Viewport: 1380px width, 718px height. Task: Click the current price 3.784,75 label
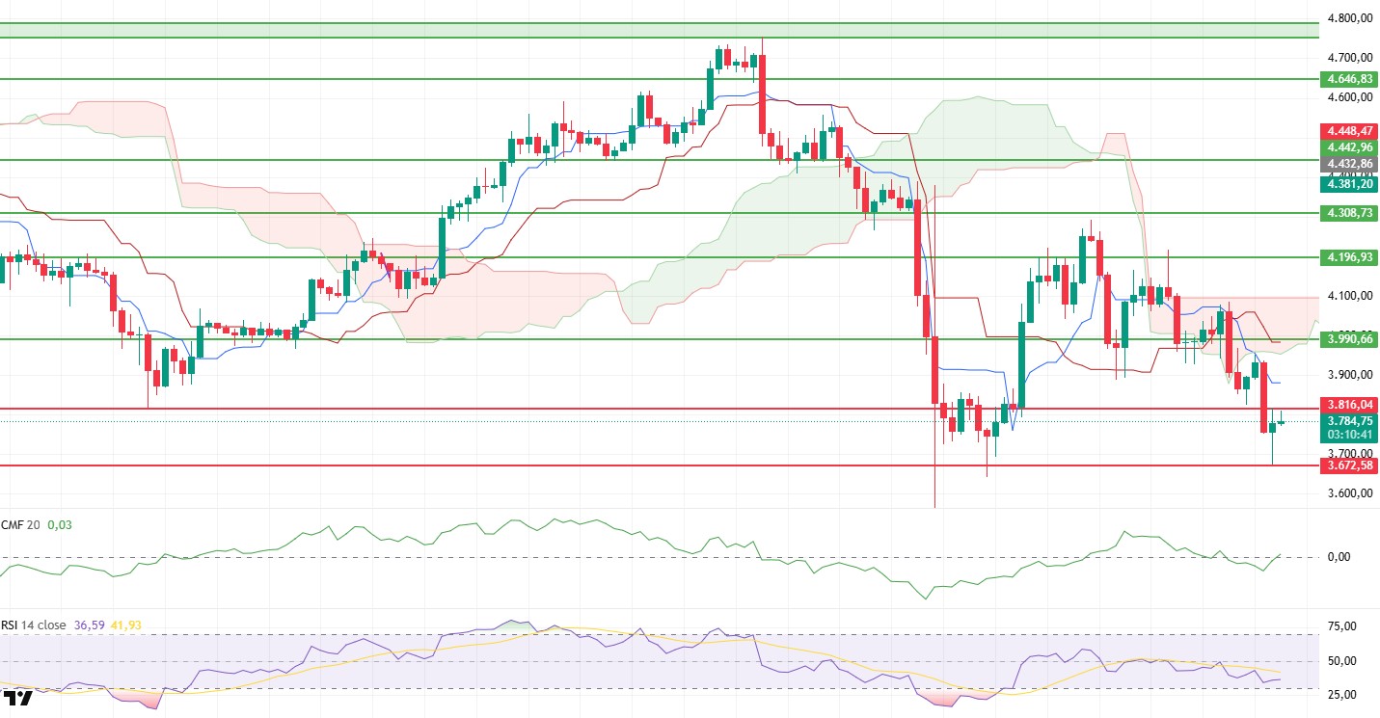click(1349, 421)
